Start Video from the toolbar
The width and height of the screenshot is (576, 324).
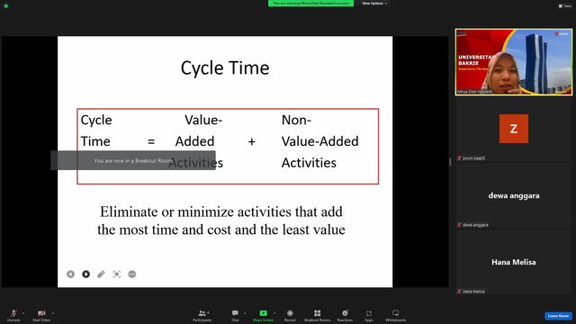41,315
